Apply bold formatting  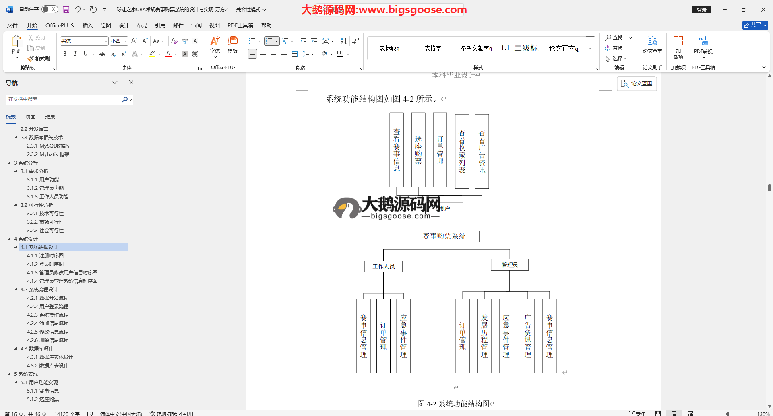click(65, 54)
